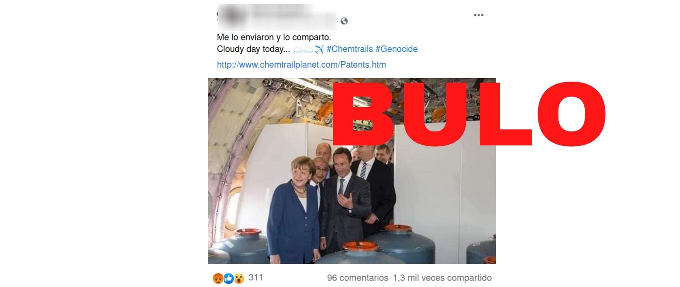View the 1,3 mil veces compartido shares

click(x=442, y=278)
